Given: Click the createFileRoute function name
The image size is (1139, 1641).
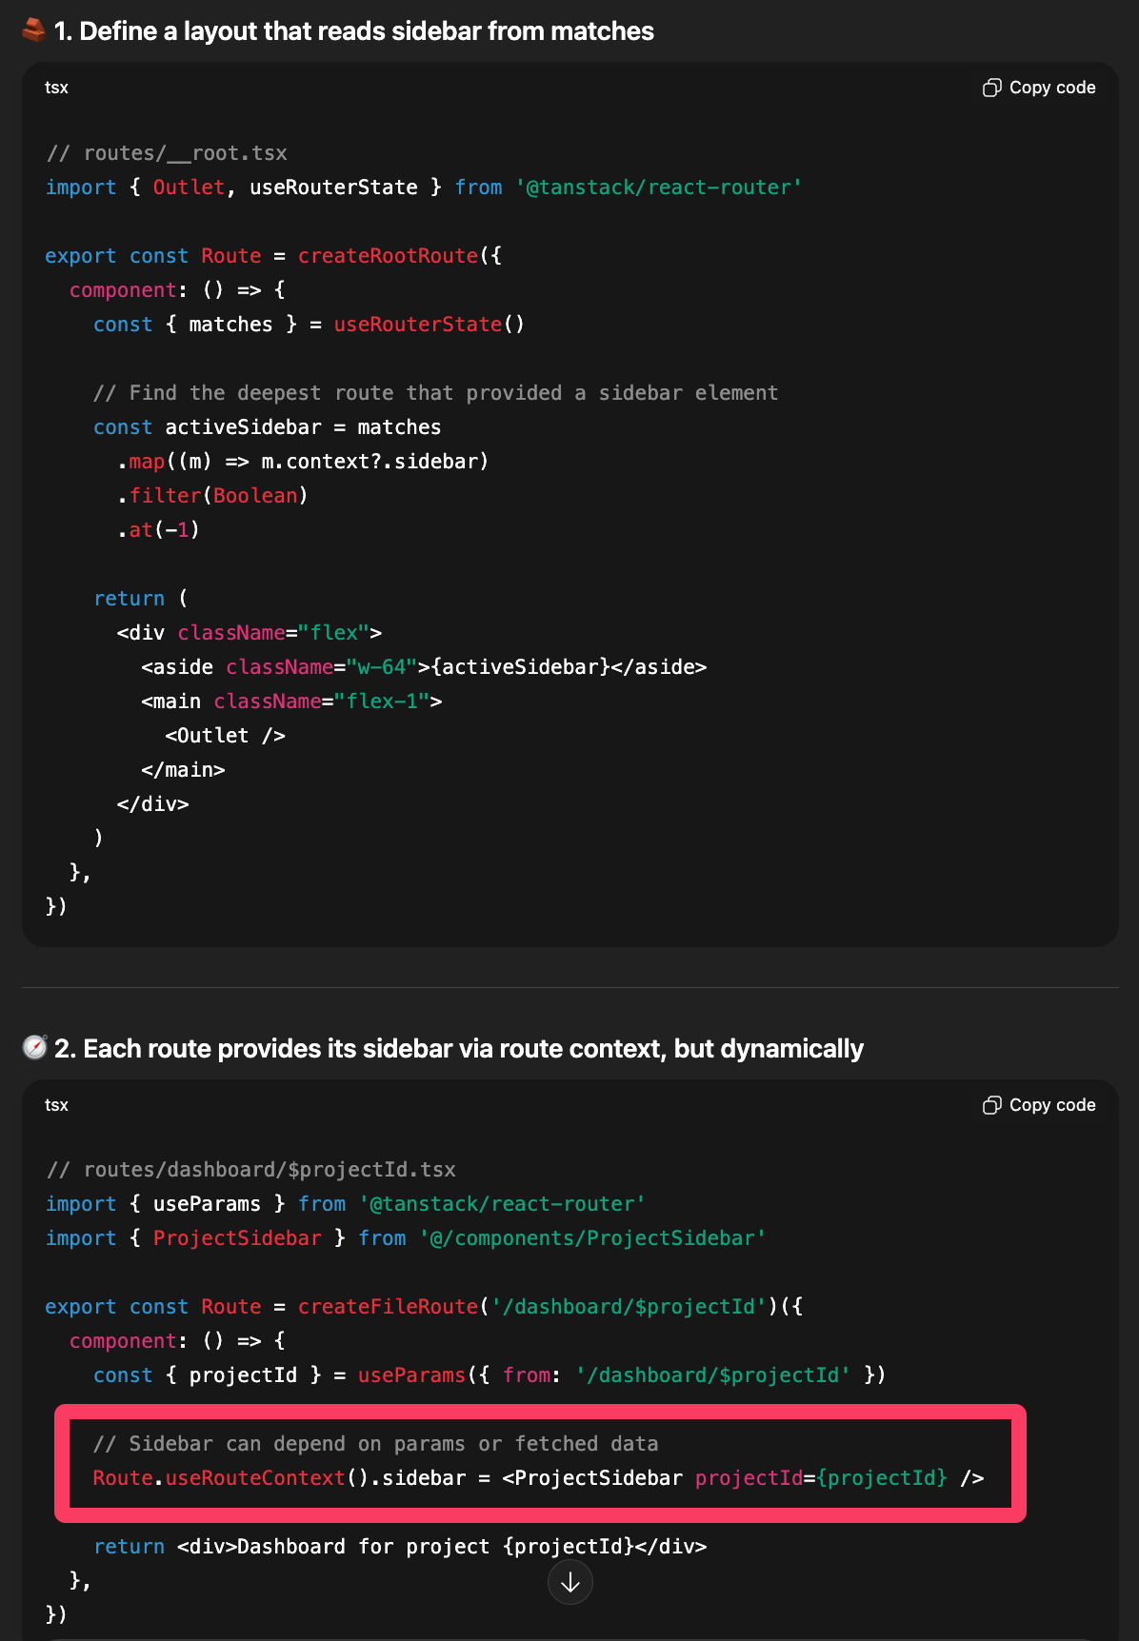Looking at the screenshot, I should [x=388, y=1307].
